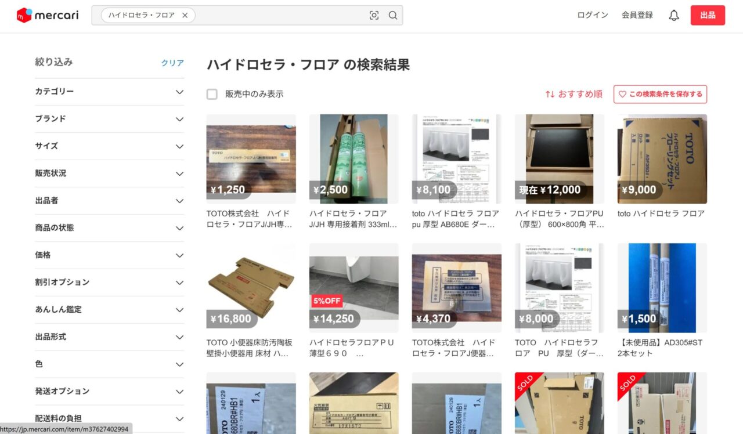Expand the 出品形式 filter
Viewport: 743px width, 434px height.
click(x=109, y=337)
